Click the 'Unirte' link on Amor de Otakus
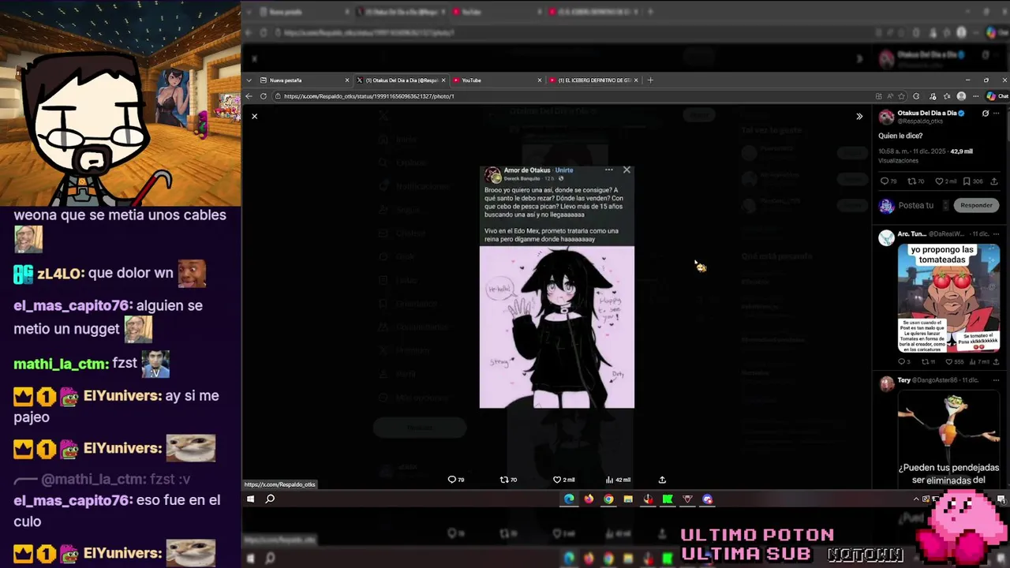1010x568 pixels. [x=564, y=170]
